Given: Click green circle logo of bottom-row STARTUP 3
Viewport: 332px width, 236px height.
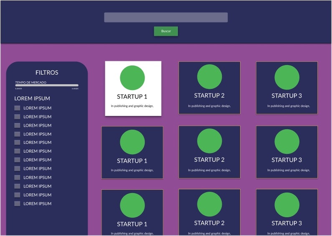Looking at the screenshot, I should 287,205.
